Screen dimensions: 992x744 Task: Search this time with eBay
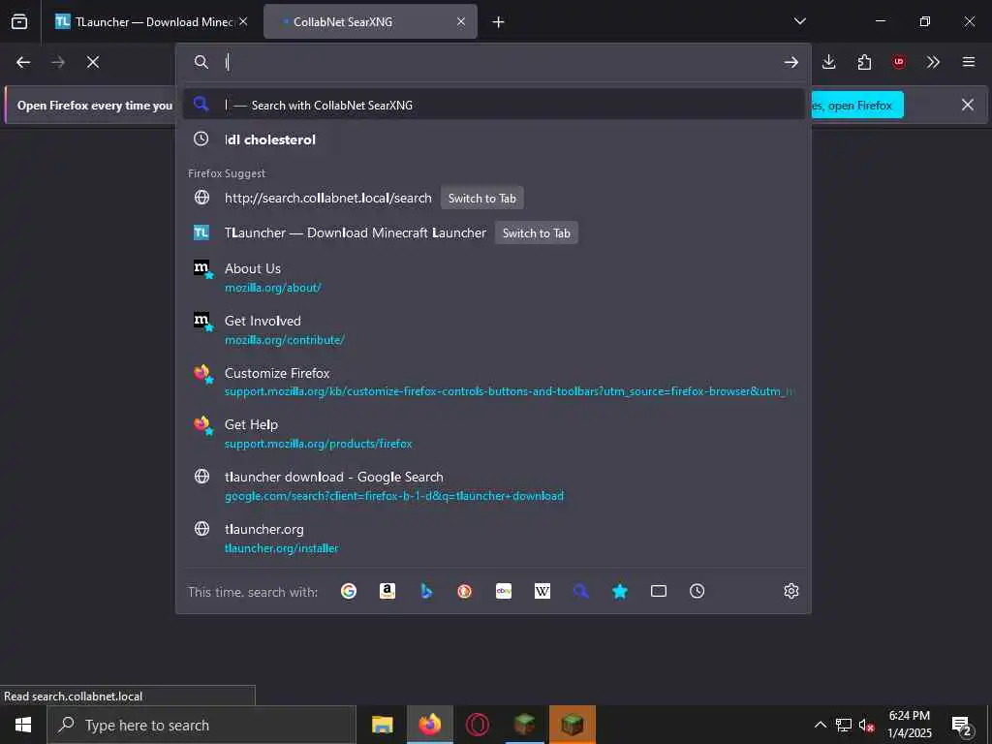504,591
